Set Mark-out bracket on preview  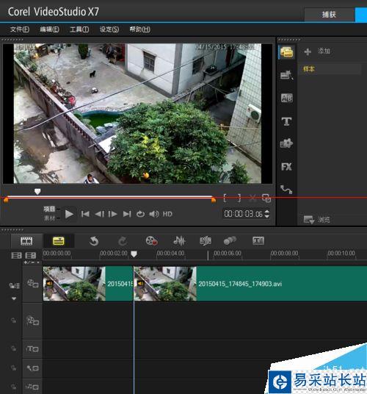click(x=239, y=198)
